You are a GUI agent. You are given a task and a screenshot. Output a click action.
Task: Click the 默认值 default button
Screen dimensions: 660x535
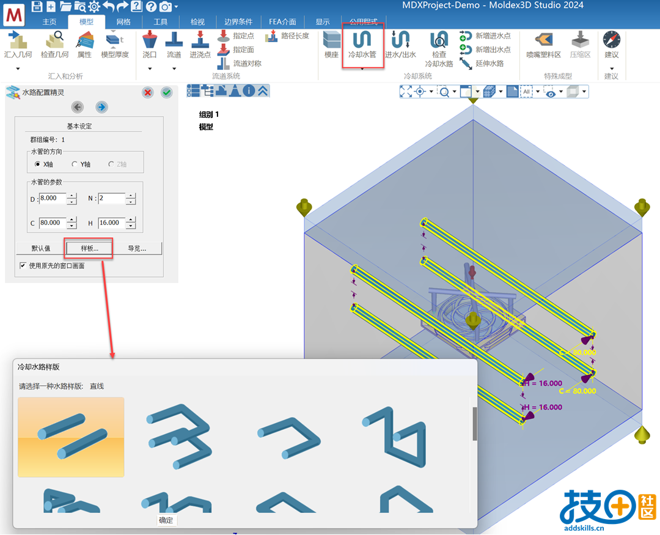[x=41, y=248]
